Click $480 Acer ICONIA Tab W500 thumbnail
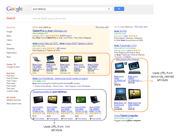 pos(67,100)
